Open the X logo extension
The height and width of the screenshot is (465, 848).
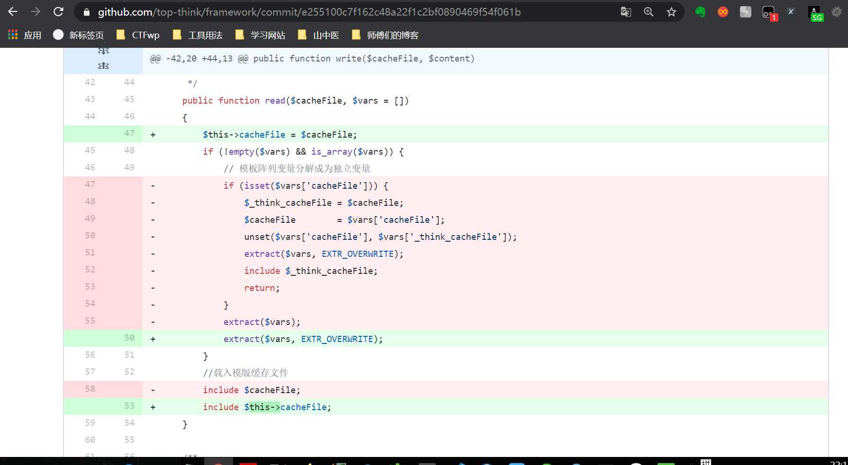click(791, 12)
